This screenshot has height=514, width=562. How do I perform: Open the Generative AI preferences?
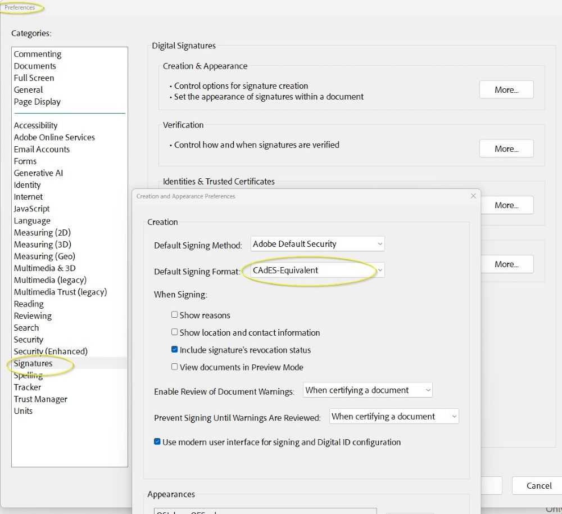point(38,173)
